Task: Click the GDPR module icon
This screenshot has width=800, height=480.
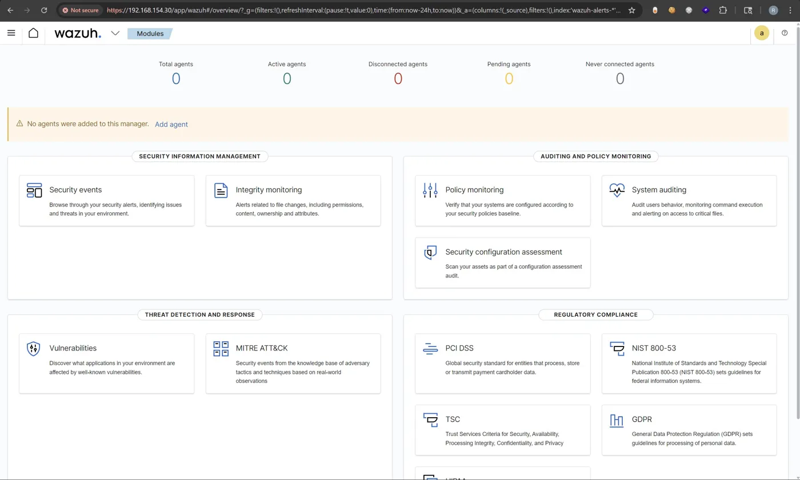Action: click(x=617, y=421)
